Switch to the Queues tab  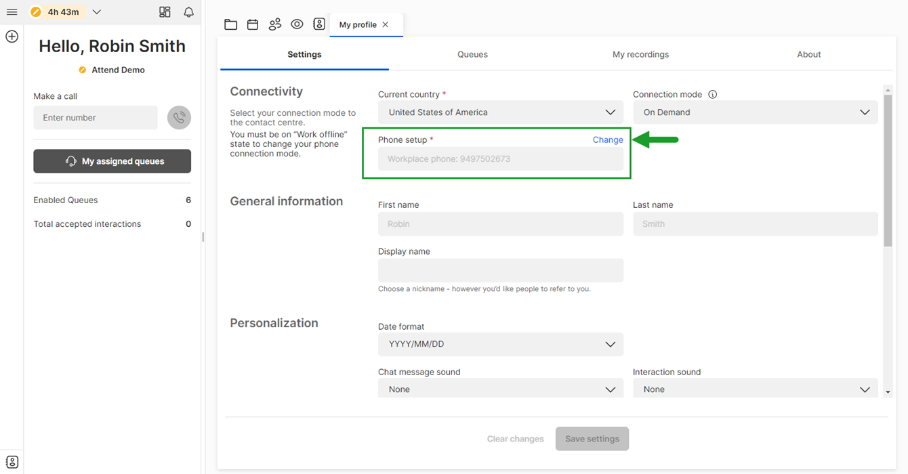(472, 54)
